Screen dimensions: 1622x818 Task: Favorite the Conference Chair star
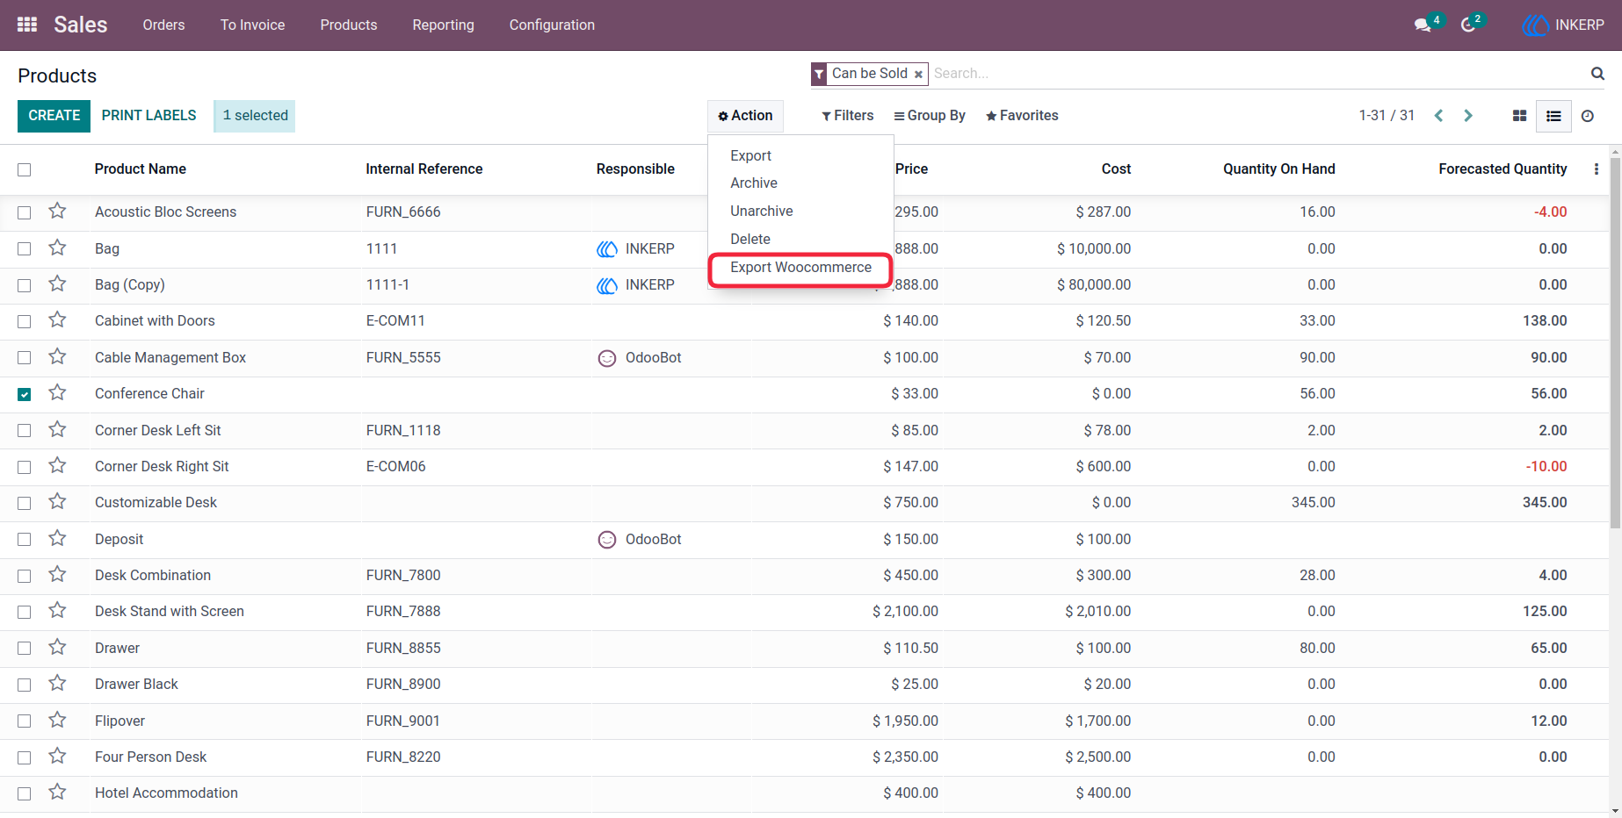pos(57,392)
